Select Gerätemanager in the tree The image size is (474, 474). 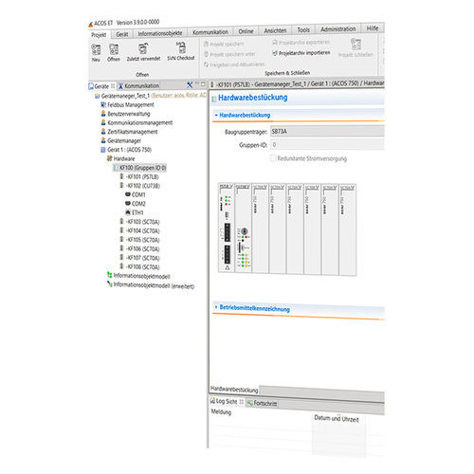[121, 140]
